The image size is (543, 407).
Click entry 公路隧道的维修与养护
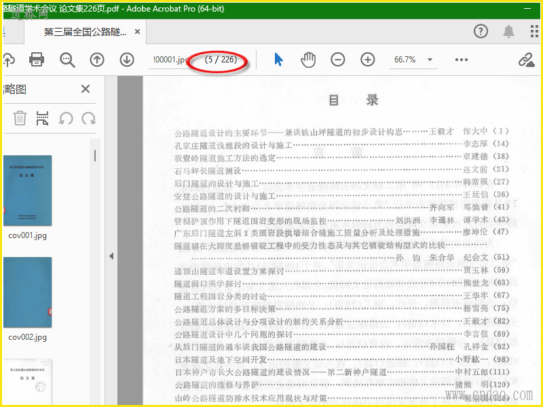coord(216,385)
